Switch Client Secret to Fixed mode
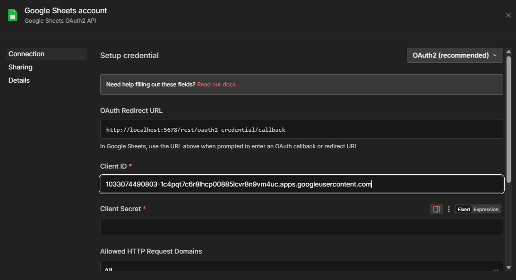This screenshot has height=280, width=516. coord(464,209)
